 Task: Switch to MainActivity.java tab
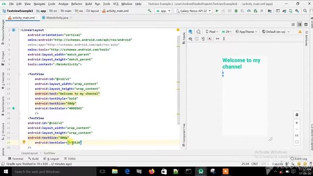(57, 18)
